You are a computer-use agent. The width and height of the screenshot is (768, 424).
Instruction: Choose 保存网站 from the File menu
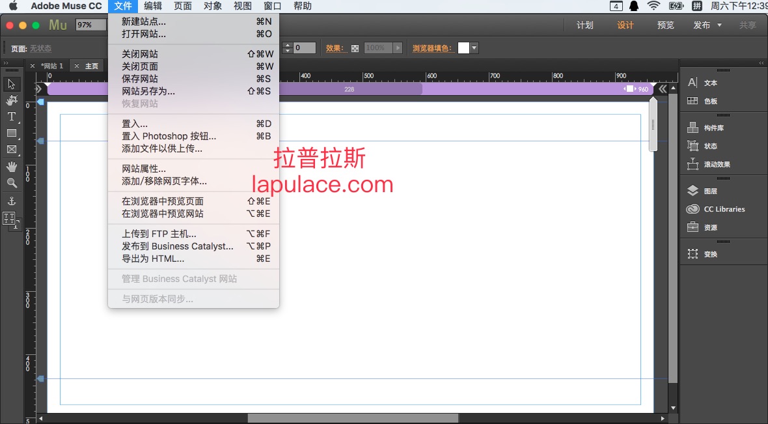[x=140, y=79]
